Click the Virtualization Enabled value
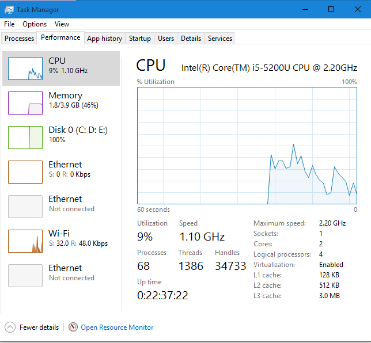Viewport: 371px width, 343px height. (x=331, y=265)
